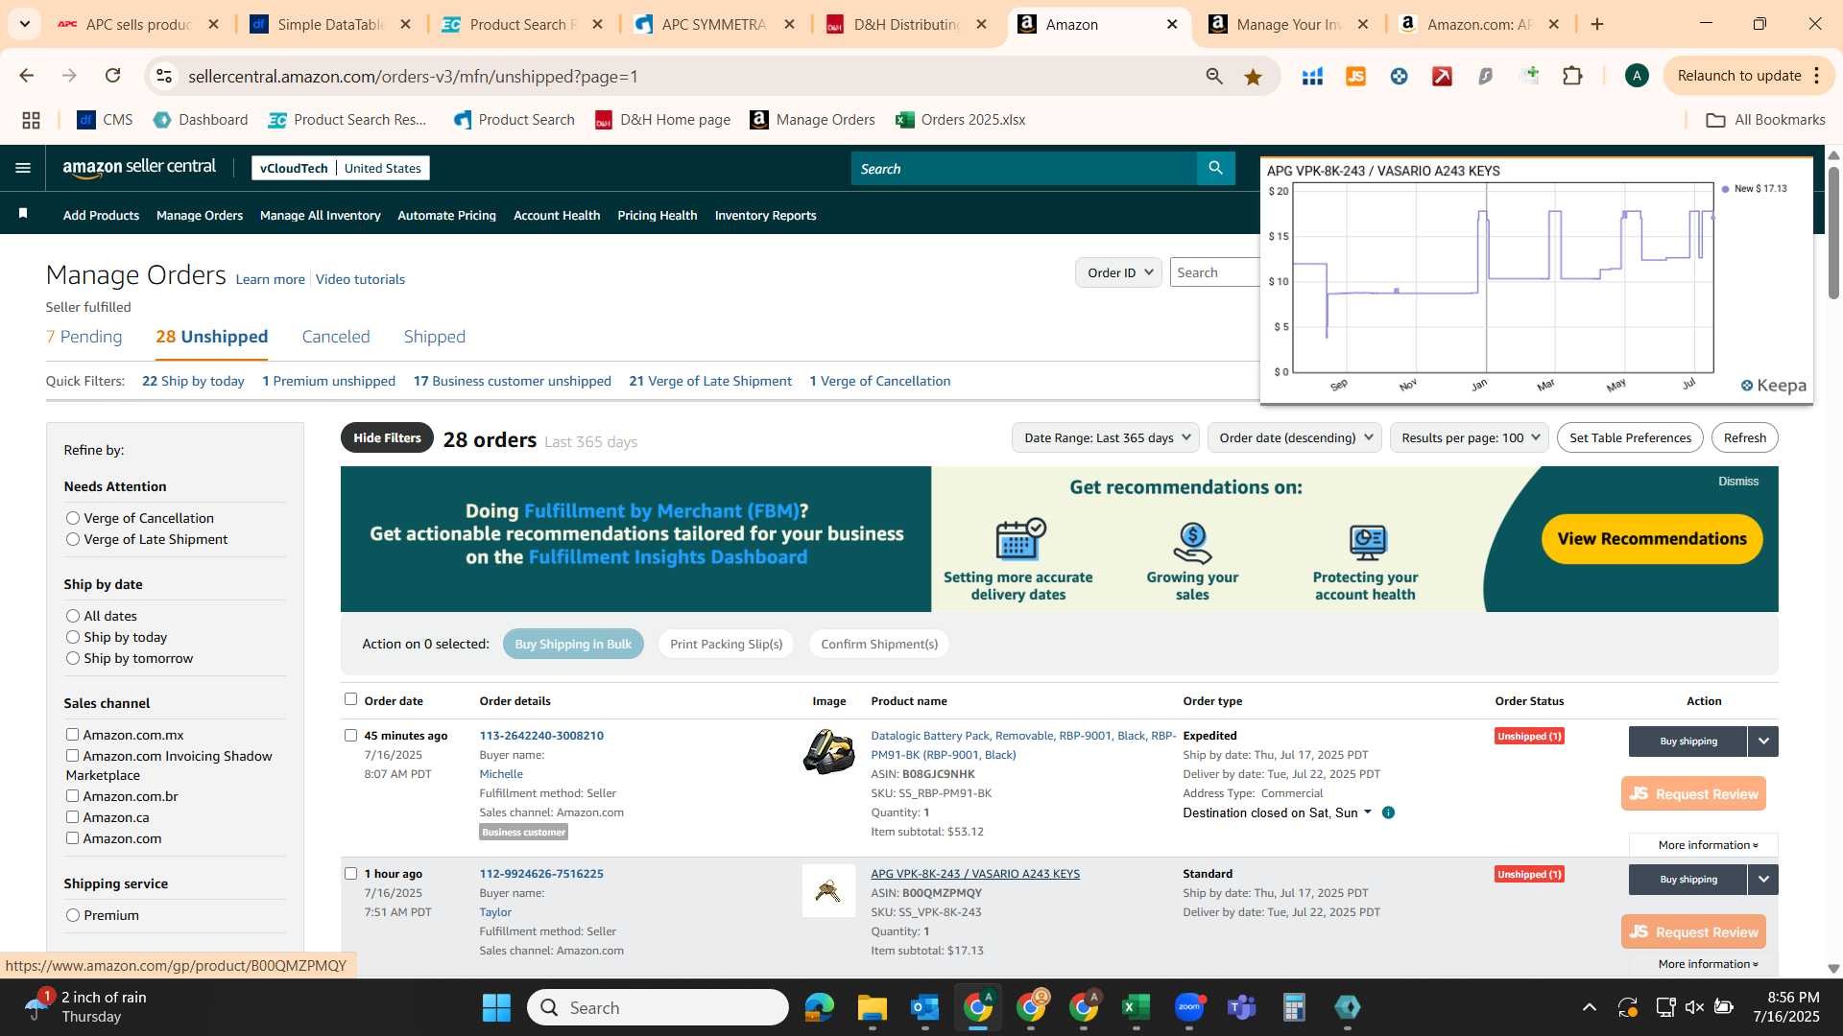Open the Date Range Last 365 days dropdown
The height and width of the screenshot is (1036, 1843).
tap(1105, 437)
